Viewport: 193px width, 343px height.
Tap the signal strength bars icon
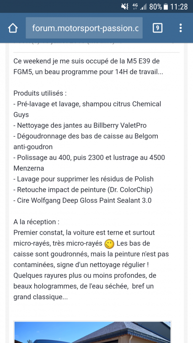pos(144,7)
